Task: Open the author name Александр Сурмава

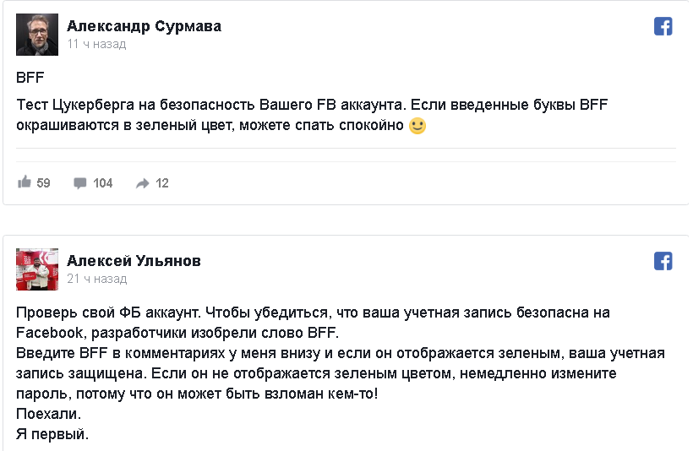Action: [144, 26]
